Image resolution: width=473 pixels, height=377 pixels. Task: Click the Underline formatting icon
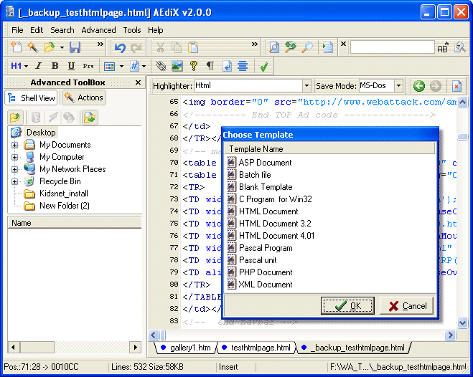click(x=71, y=66)
